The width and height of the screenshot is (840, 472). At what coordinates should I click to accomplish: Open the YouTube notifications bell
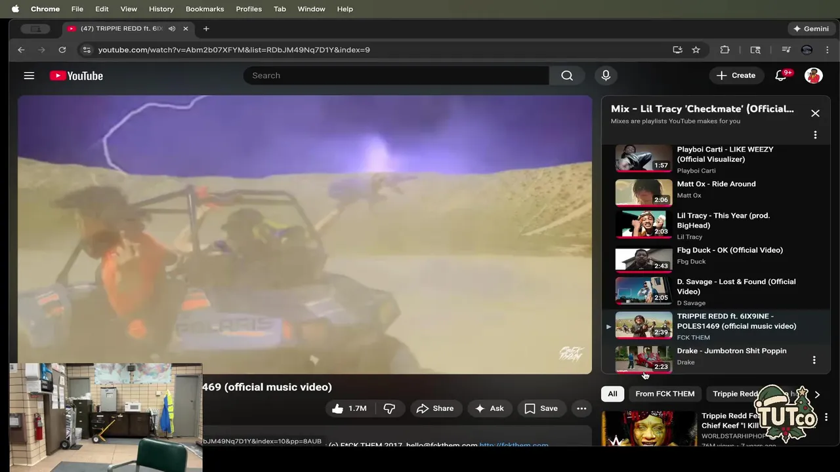click(781, 75)
